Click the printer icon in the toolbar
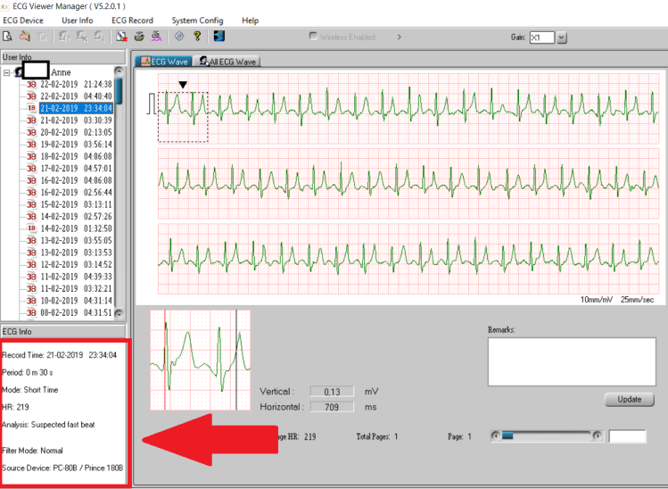Image resolution: width=668 pixels, height=489 pixels. (x=139, y=37)
